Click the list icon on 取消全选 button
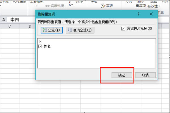170x113 pixels. pos(70,30)
